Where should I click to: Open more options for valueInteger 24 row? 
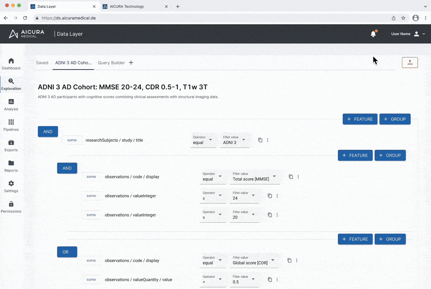tap(277, 196)
